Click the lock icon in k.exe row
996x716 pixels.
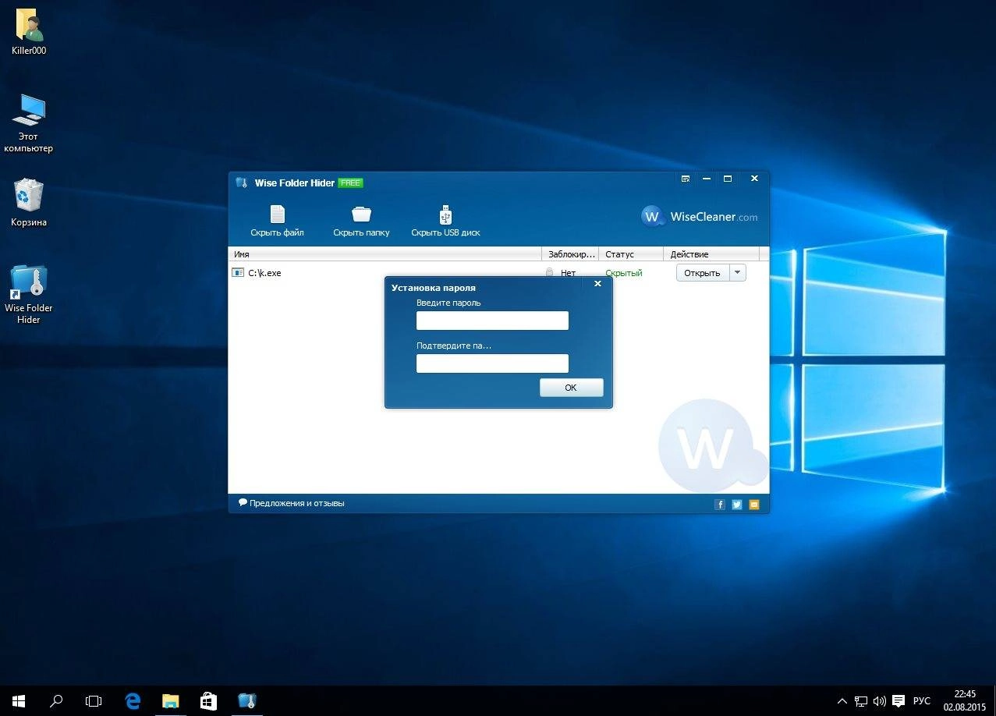click(549, 273)
